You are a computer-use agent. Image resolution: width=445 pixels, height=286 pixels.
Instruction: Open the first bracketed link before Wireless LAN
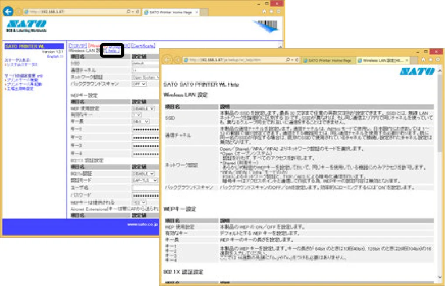78,45
